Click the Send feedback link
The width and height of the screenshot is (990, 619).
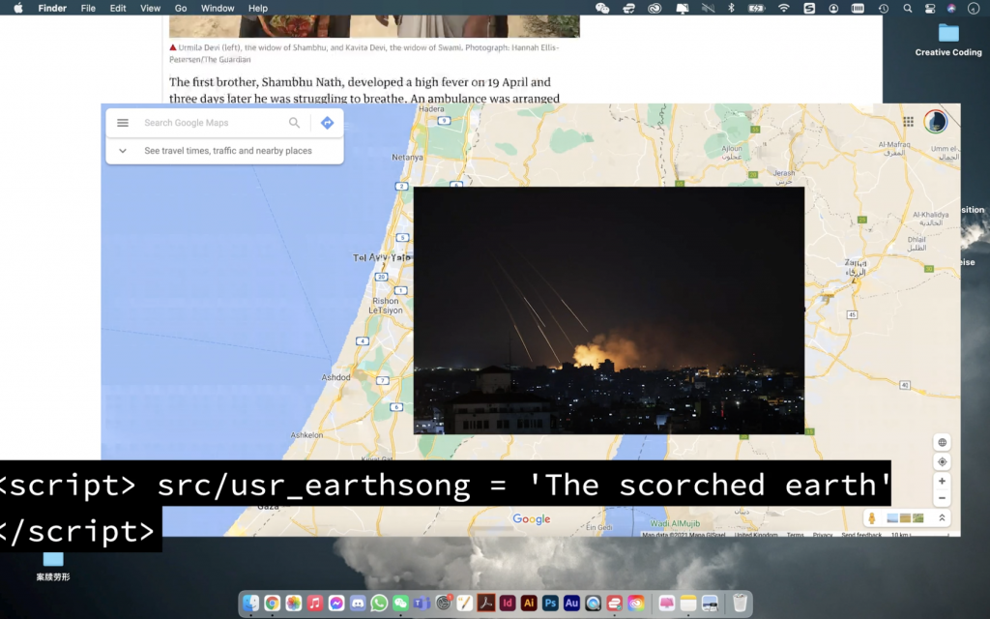click(861, 535)
